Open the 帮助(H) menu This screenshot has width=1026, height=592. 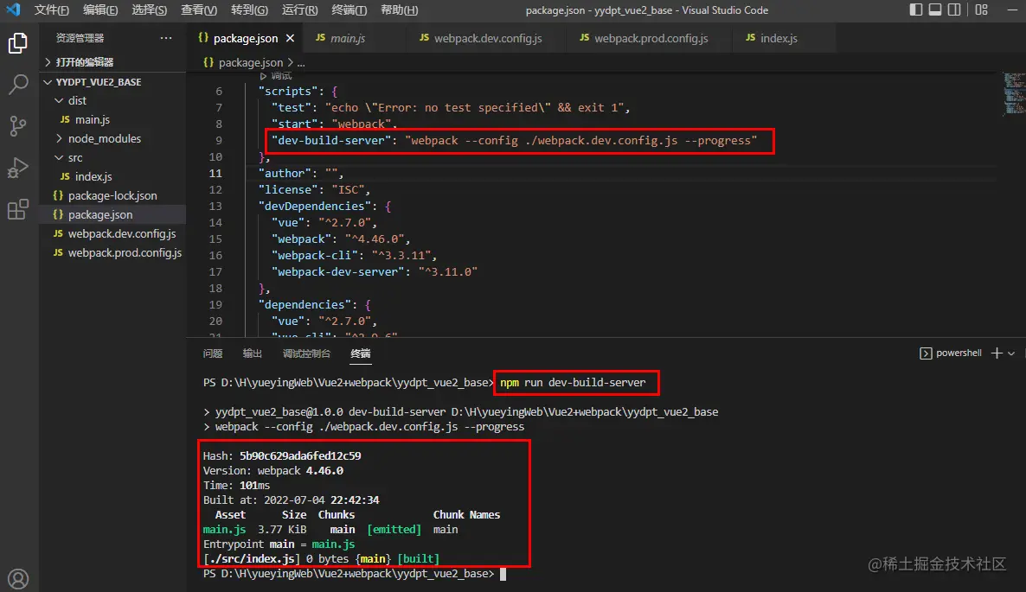[x=399, y=10]
